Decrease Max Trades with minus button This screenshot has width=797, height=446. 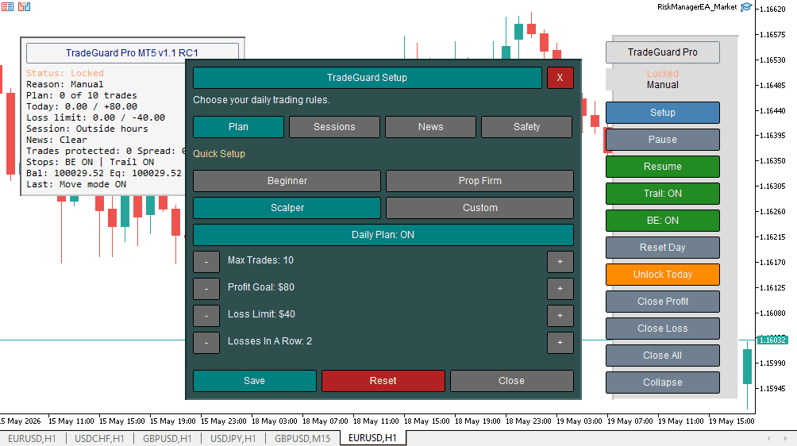[206, 262]
